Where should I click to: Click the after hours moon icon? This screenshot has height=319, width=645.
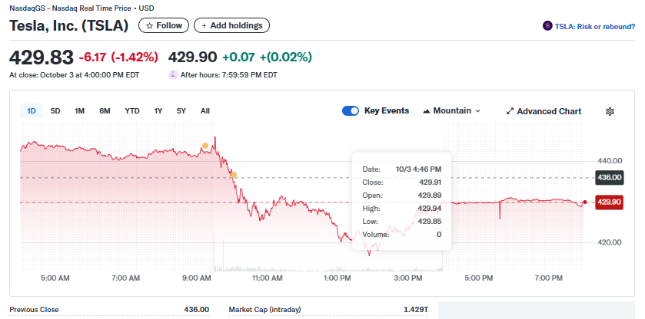pos(173,75)
